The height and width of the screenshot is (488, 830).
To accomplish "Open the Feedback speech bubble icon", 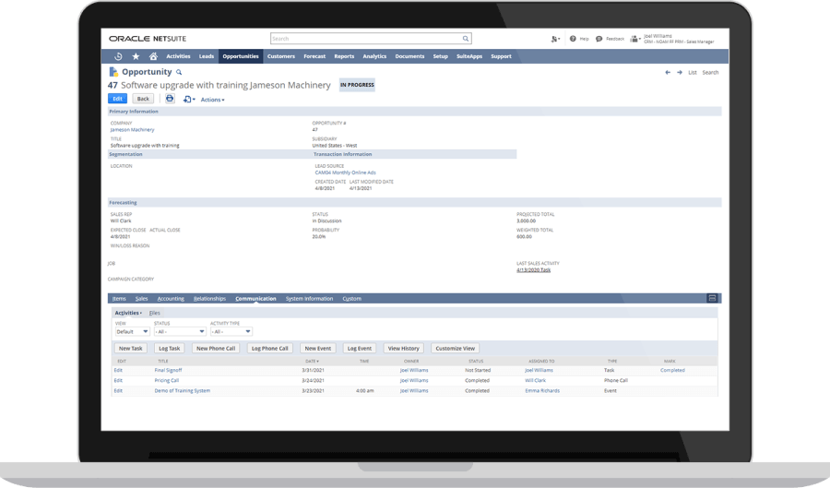I will [599, 39].
